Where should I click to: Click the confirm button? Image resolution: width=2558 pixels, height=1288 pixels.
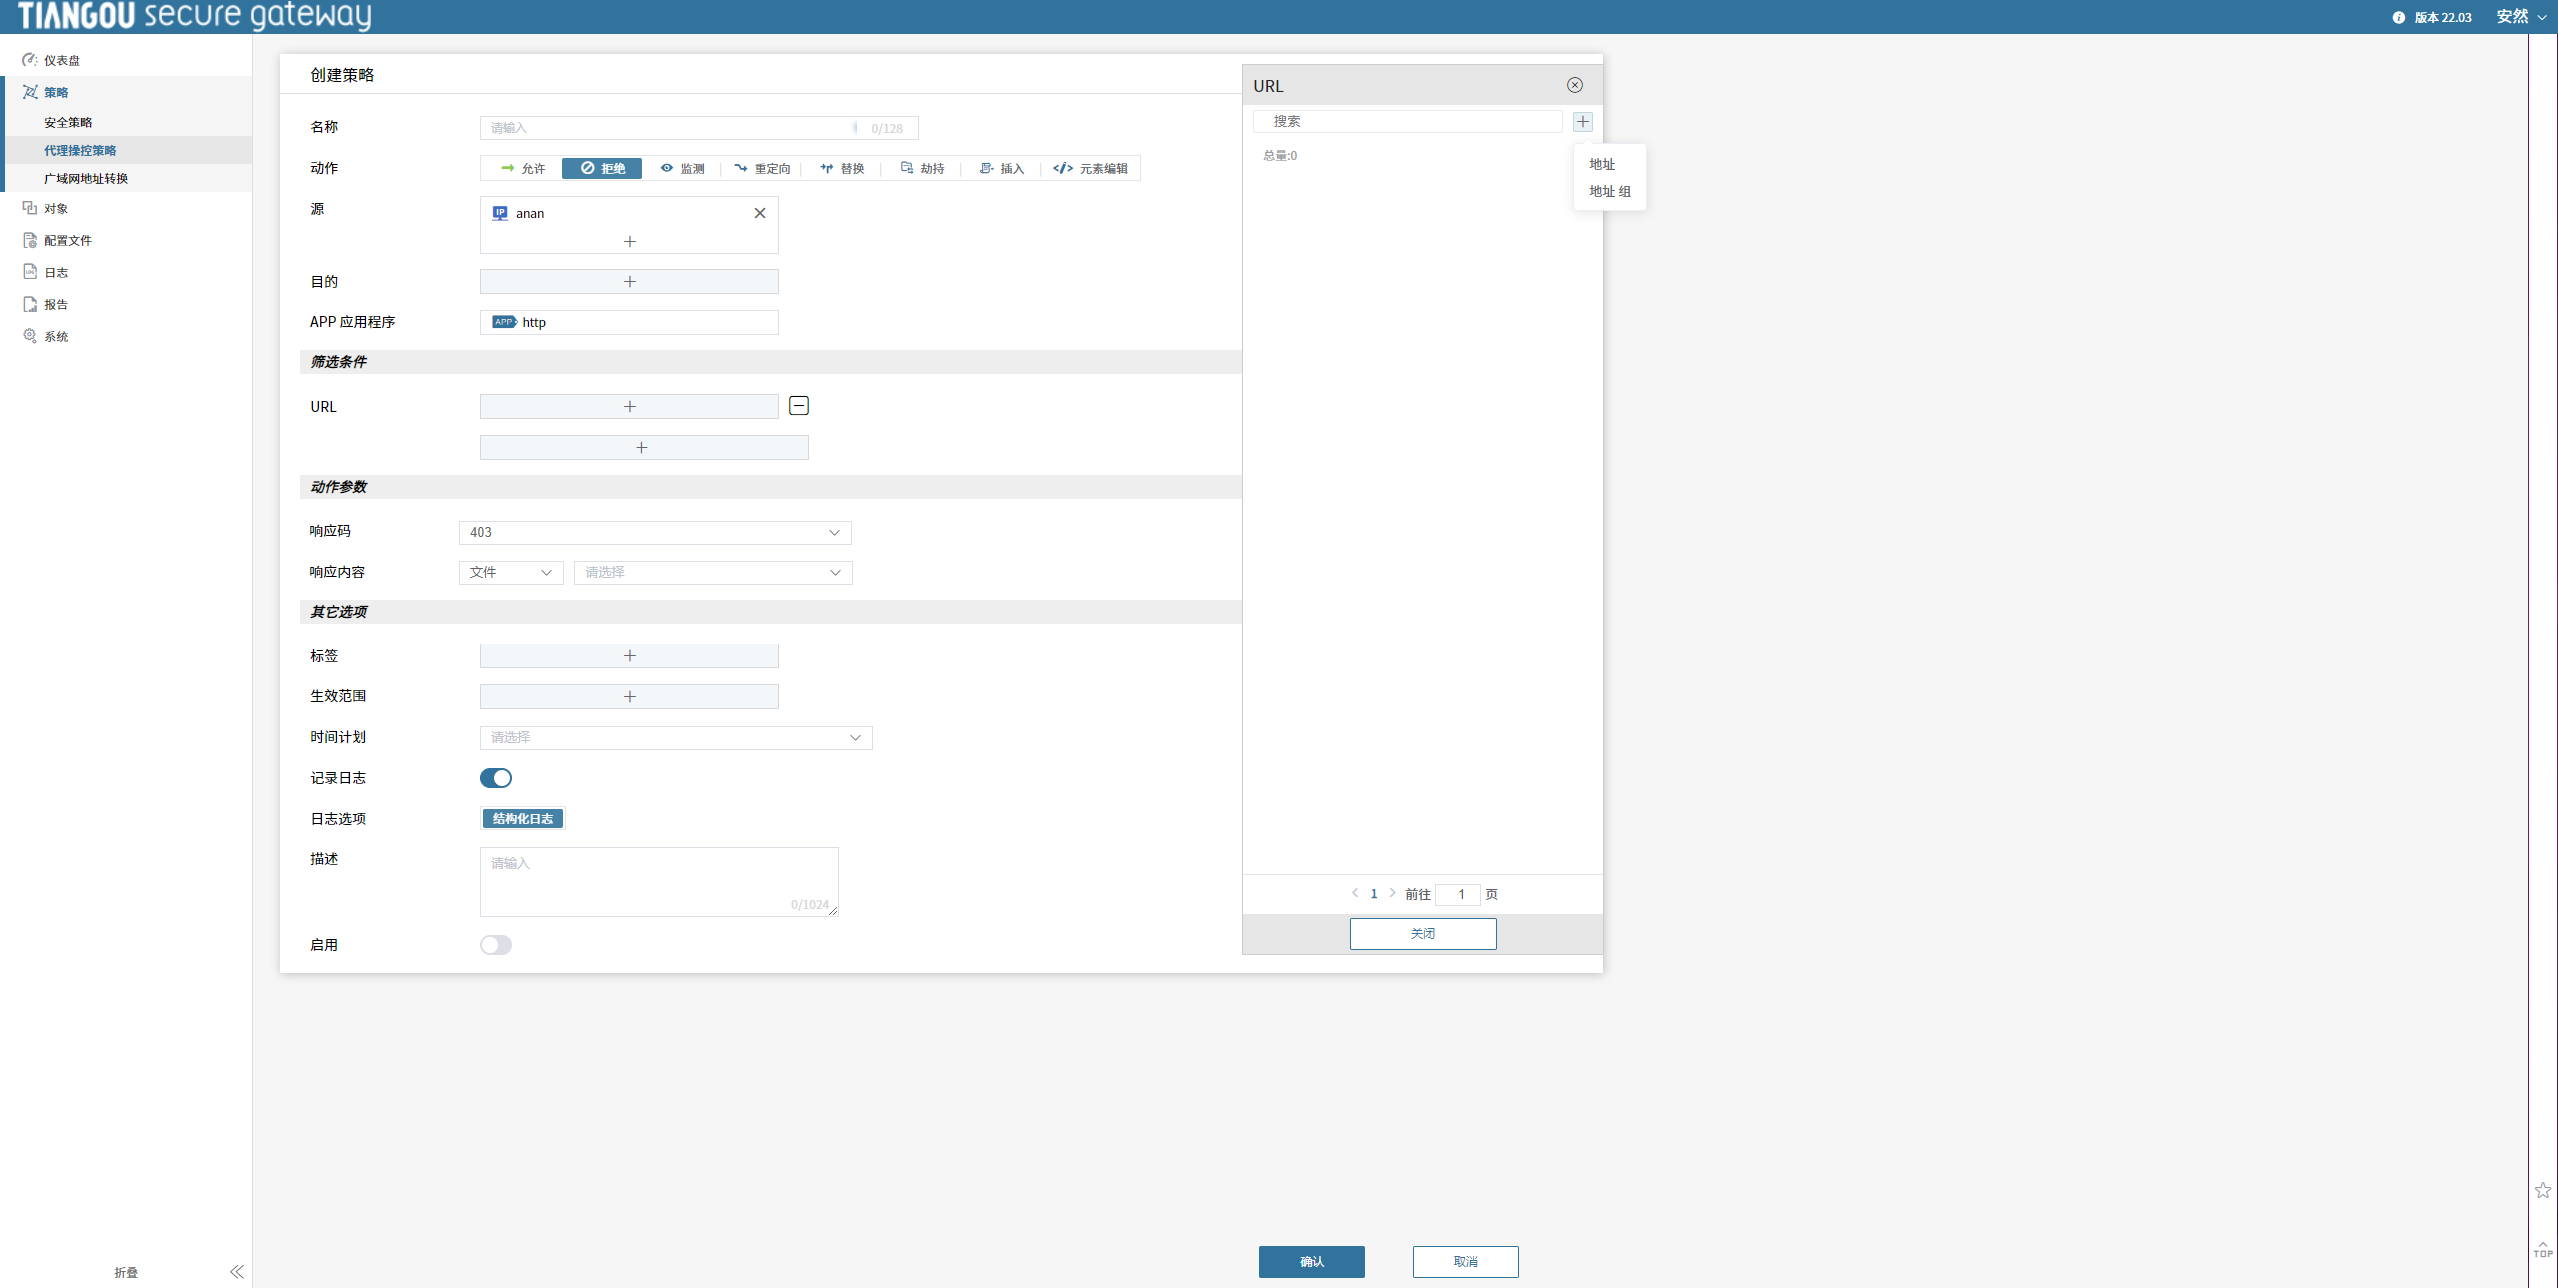click(x=1311, y=1262)
